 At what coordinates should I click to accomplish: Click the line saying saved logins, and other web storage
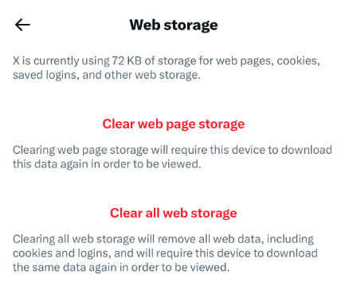tap(107, 75)
